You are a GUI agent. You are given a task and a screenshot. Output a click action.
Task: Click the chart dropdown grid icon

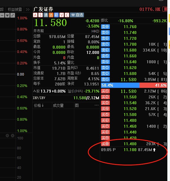click(7, 15)
